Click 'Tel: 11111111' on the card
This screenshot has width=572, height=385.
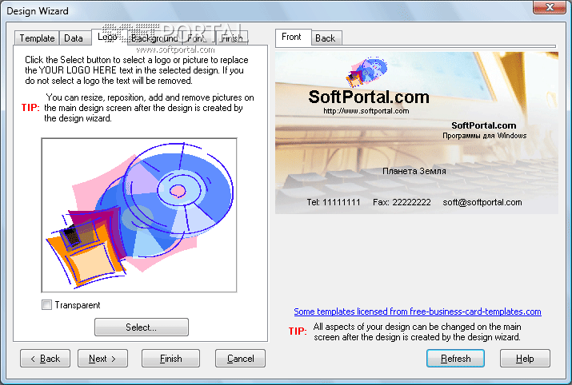[x=334, y=202]
